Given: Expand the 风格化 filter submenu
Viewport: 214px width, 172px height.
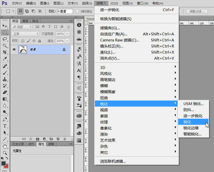Looking at the screenshot, I should click(x=137, y=74).
